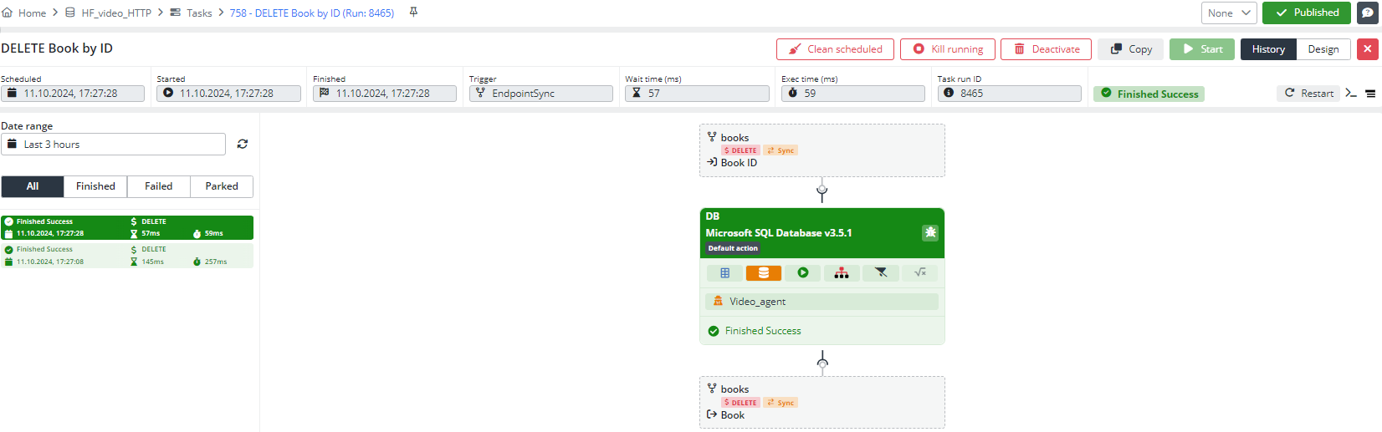Click the green play icon in DB step

pos(803,273)
